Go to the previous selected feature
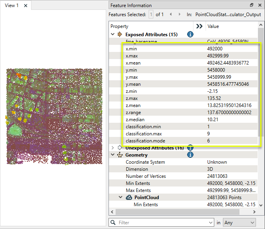The width and height of the screenshot is (265, 229). point(170,15)
